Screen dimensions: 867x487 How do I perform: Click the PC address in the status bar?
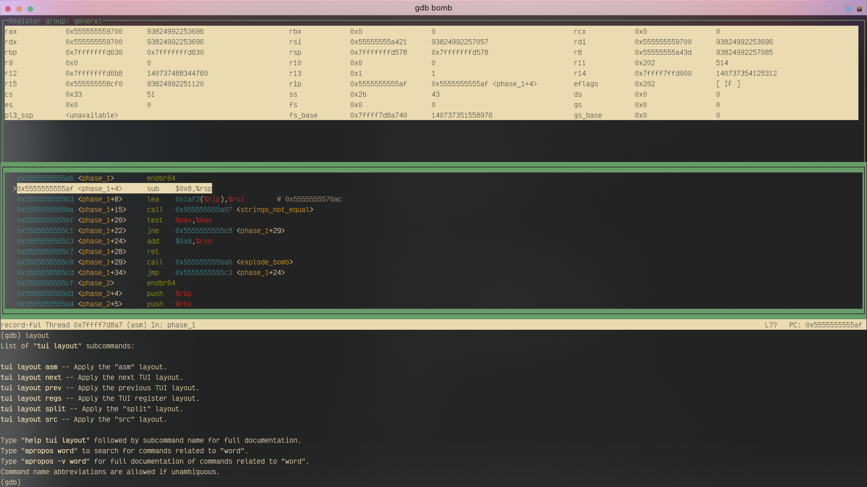tap(833, 325)
